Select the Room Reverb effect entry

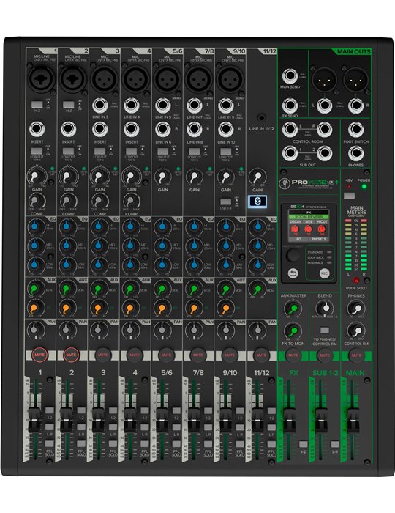tap(309, 217)
